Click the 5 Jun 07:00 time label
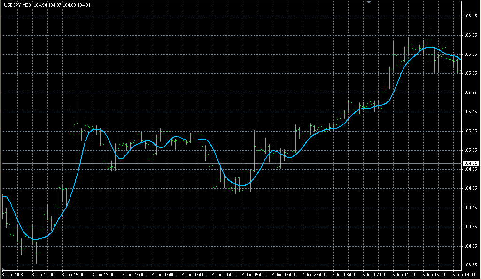Screen dimensions: 481x279 [374, 274]
